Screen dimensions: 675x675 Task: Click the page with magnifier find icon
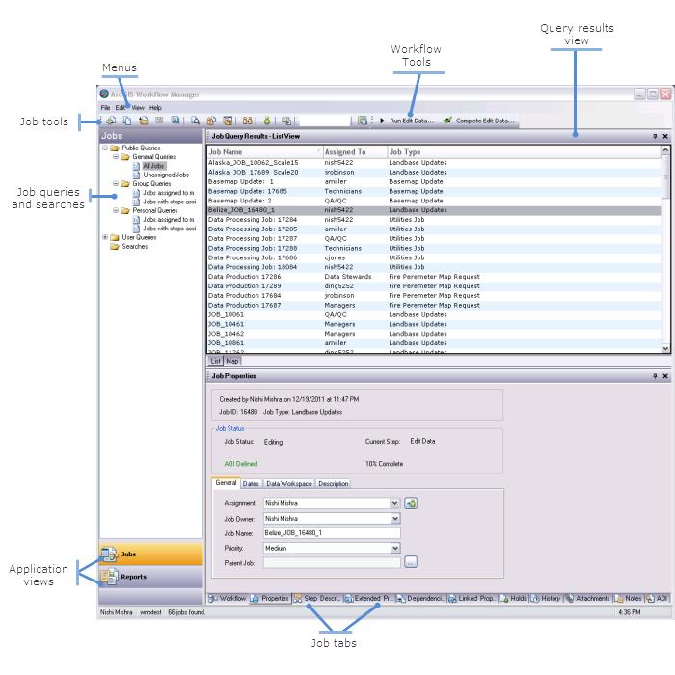195,121
